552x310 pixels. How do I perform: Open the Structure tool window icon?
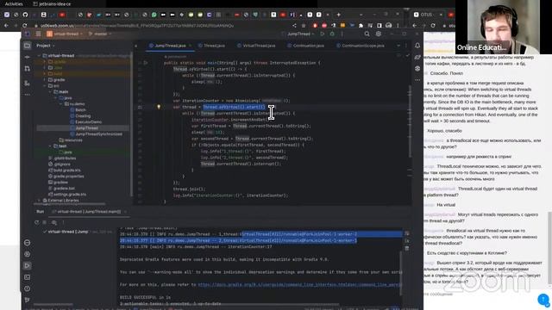(x=27, y=84)
